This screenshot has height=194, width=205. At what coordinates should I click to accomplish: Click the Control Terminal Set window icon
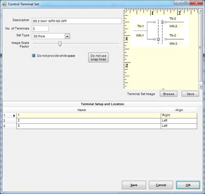click(x=4, y=4)
